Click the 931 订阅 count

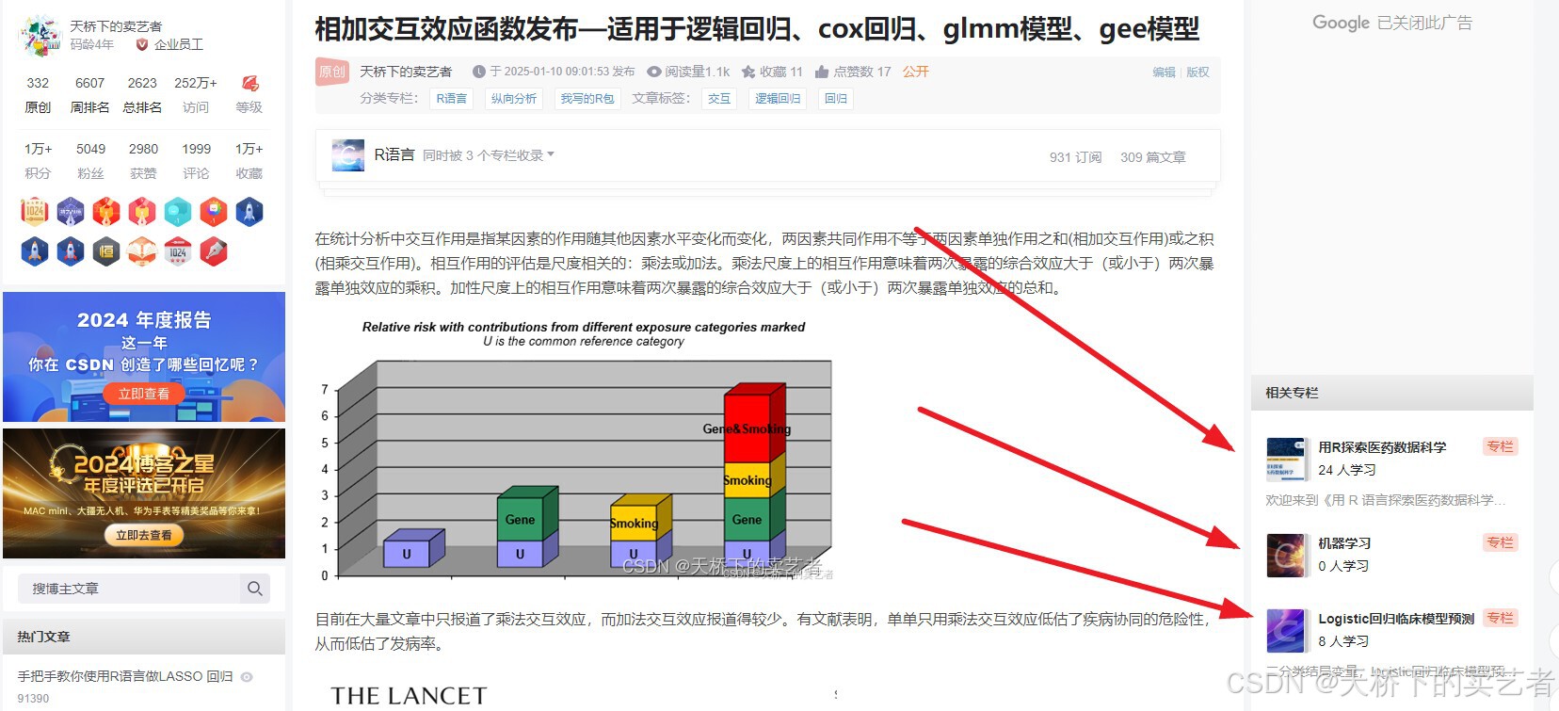pos(1075,157)
